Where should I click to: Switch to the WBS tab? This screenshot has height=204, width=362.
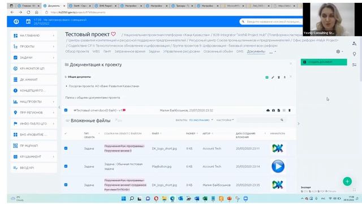[x=96, y=52]
